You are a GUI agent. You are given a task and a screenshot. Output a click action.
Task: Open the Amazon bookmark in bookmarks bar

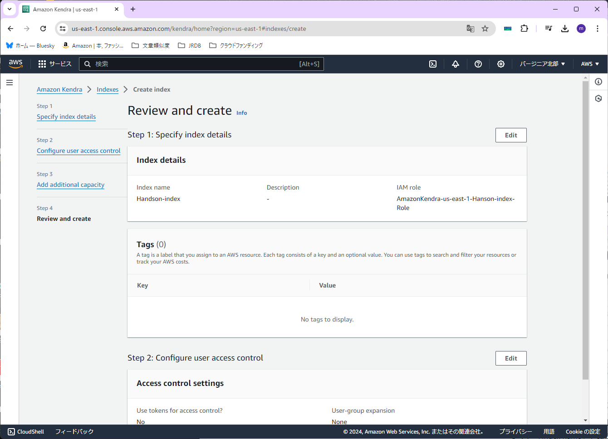coord(93,45)
